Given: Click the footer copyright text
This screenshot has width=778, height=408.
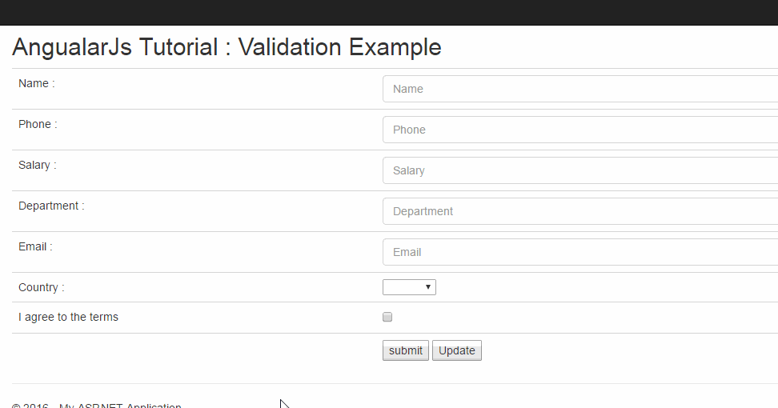Looking at the screenshot, I should tap(97, 406).
